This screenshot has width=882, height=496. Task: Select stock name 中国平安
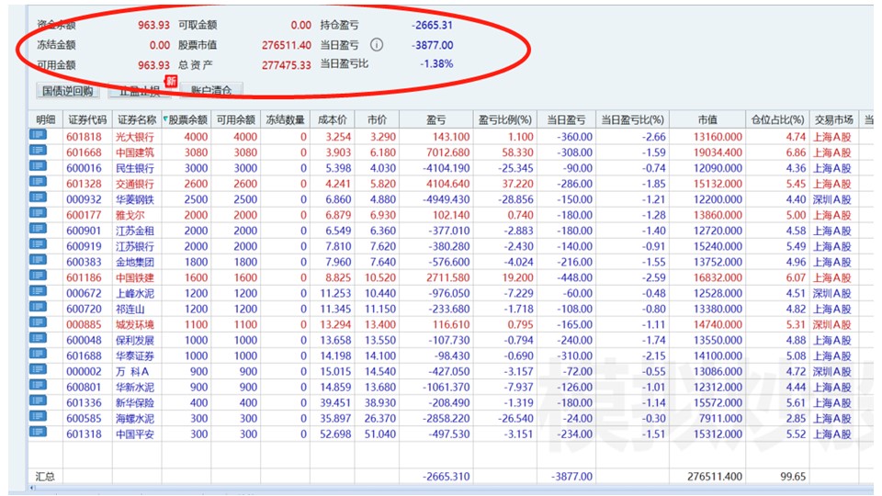(x=135, y=434)
